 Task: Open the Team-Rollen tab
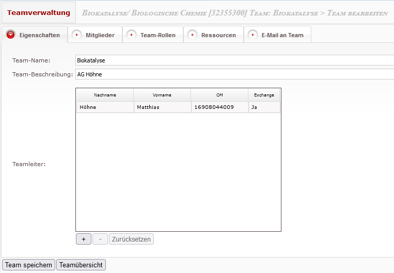click(153, 35)
